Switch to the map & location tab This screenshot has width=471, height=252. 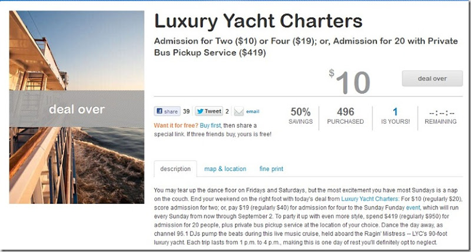(225, 169)
